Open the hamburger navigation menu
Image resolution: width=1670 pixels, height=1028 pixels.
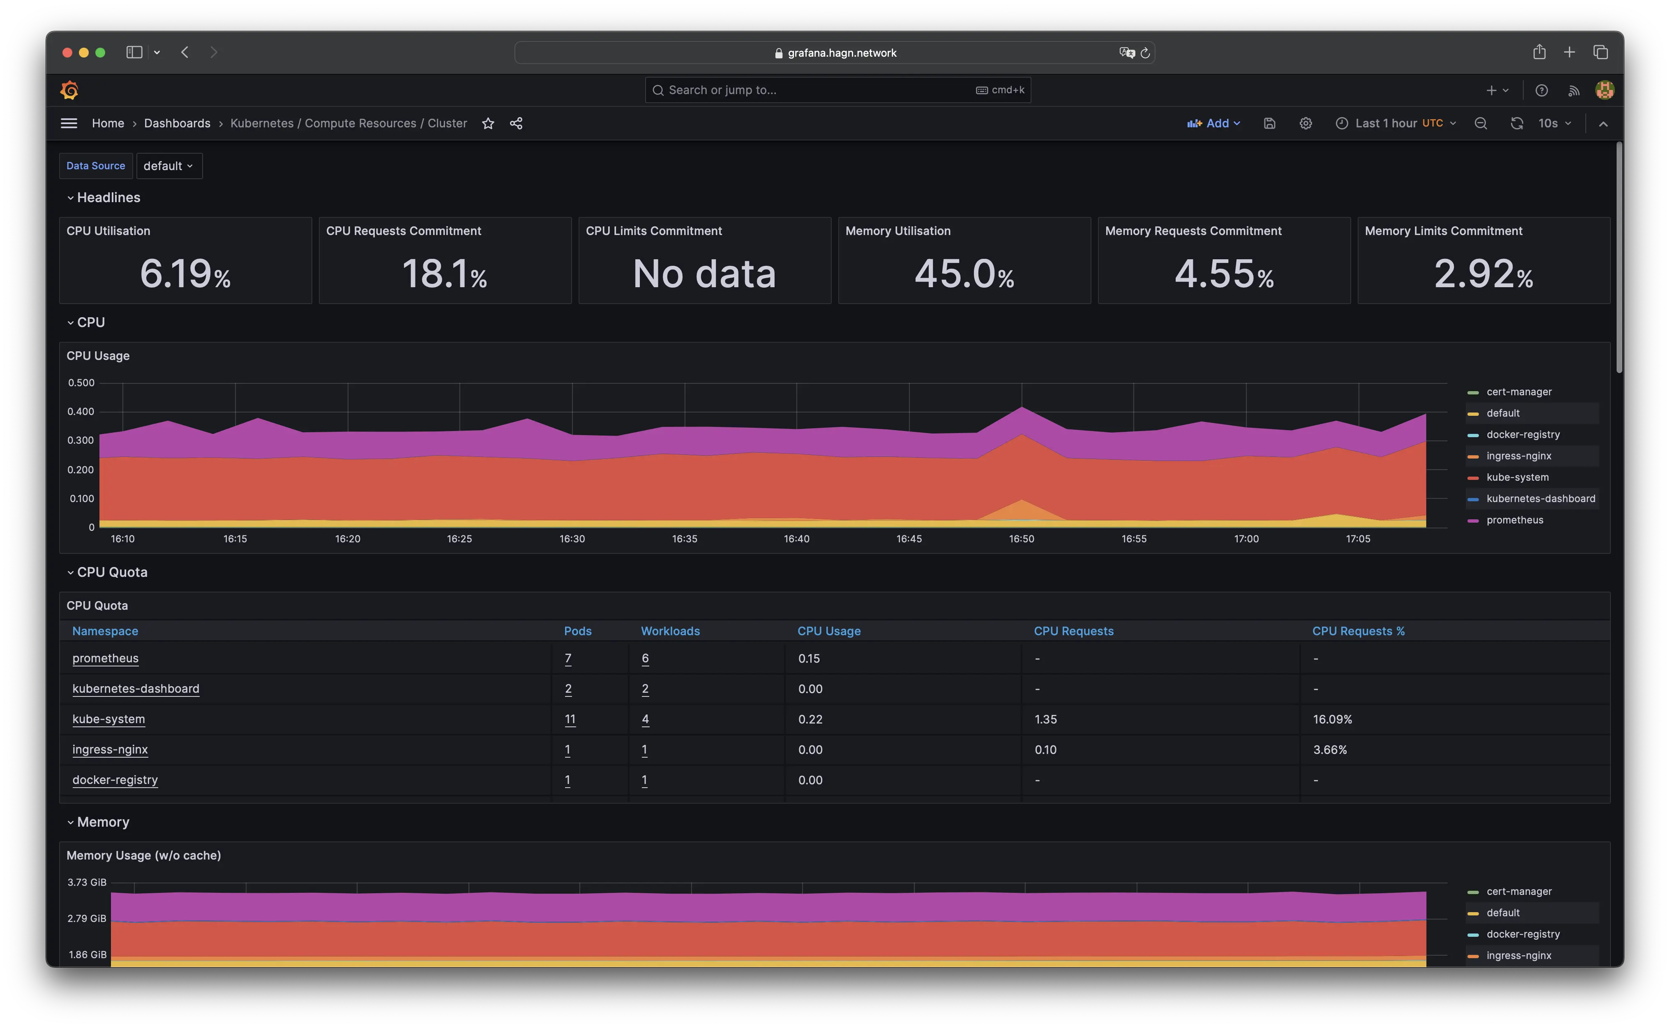pyautogui.click(x=69, y=123)
